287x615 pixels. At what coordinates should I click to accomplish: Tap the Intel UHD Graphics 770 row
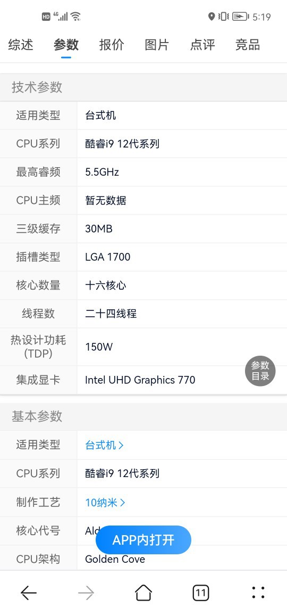[x=143, y=380]
